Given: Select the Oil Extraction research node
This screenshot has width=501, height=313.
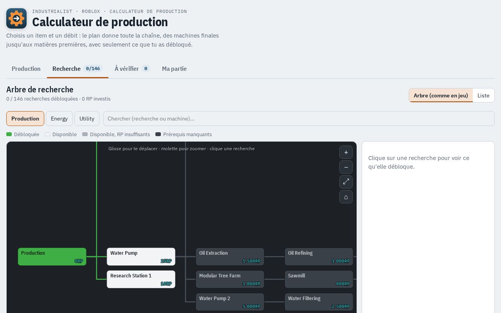Looking at the screenshot, I should 230,257.
